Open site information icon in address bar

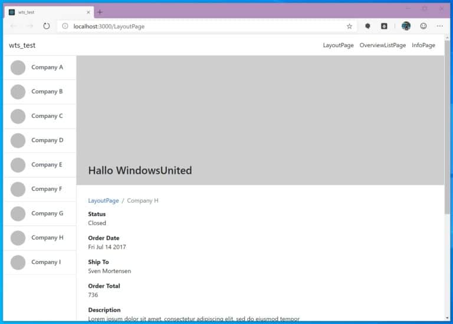pyautogui.click(x=65, y=27)
